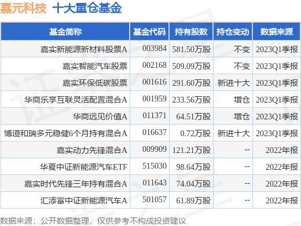Click holding value 291.60万股
Viewport: 301px width, 226px height.
(192, 83)
